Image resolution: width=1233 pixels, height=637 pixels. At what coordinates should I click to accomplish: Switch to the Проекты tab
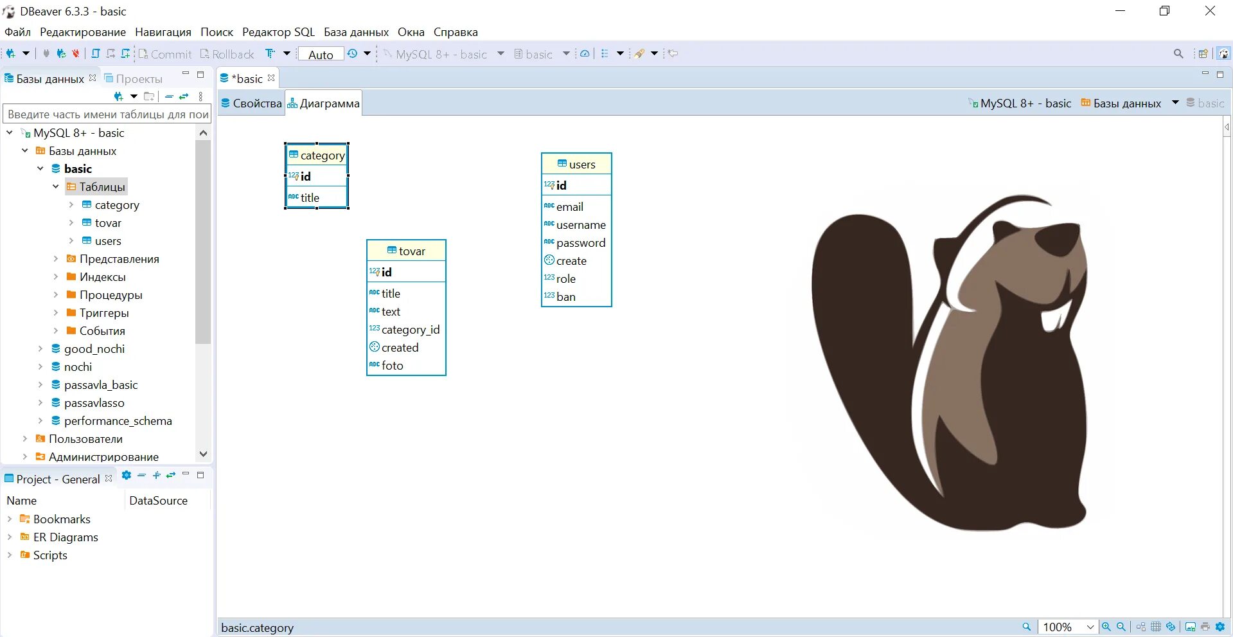point(134,78)
